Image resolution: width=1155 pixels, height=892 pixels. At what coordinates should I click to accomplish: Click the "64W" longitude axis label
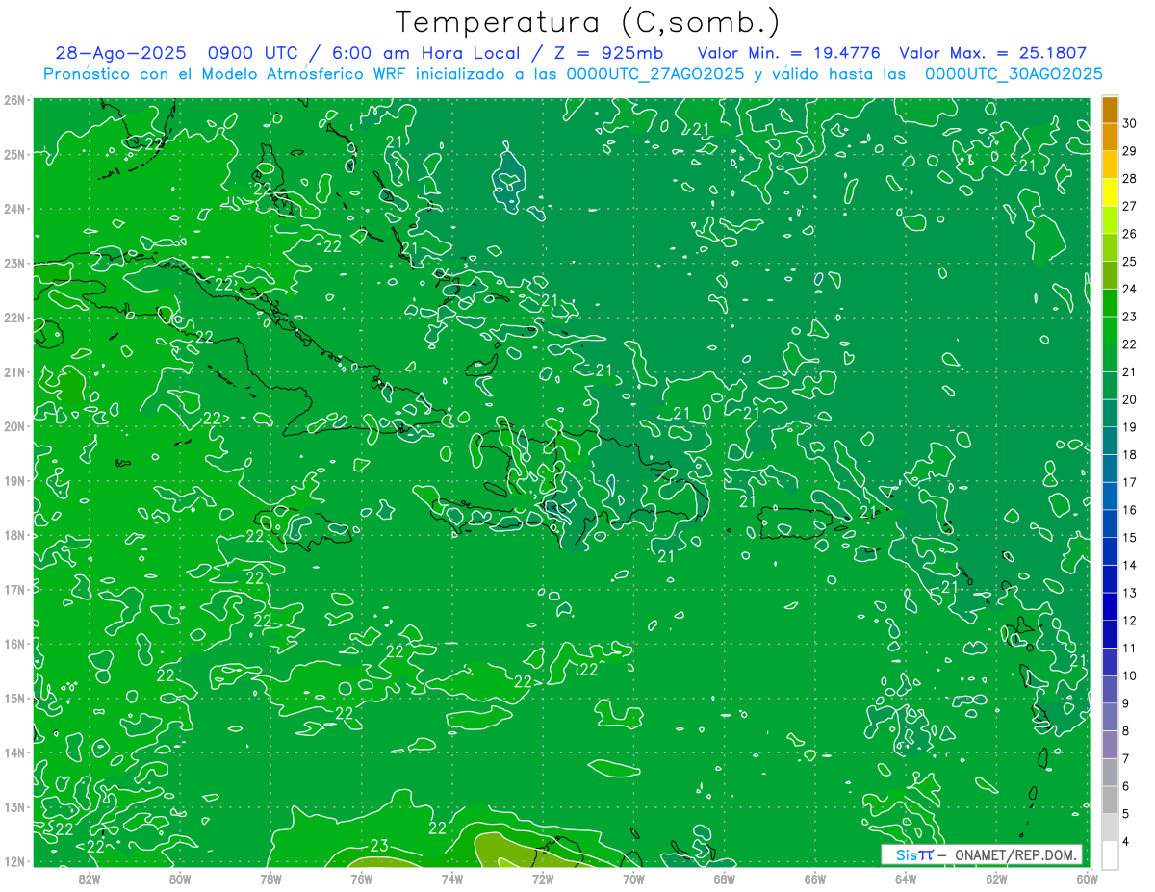click(906, 879)
